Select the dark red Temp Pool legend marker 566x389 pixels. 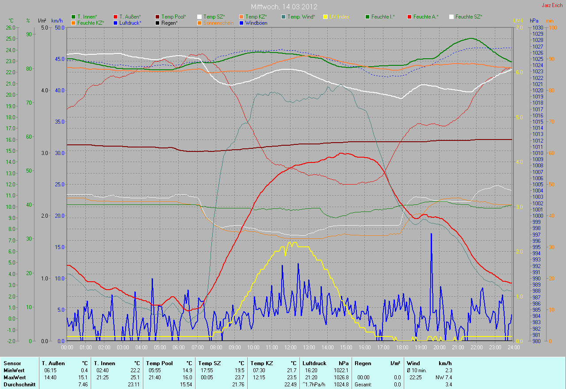click(157, 17)
